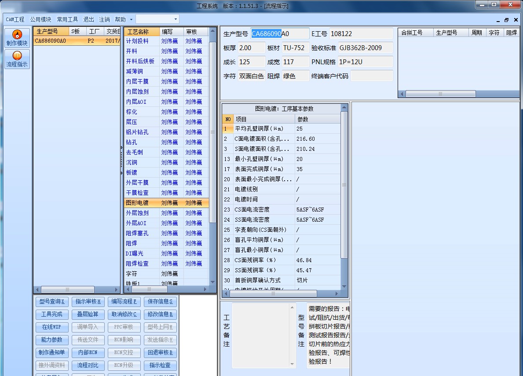Select the 内层干膜 process row
This screenshot has height=376, width=523.
pos(166,81)
